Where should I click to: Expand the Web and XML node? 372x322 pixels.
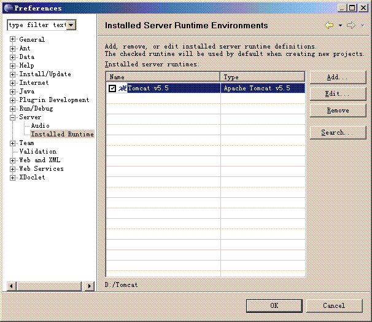click(x=12, y=160)
